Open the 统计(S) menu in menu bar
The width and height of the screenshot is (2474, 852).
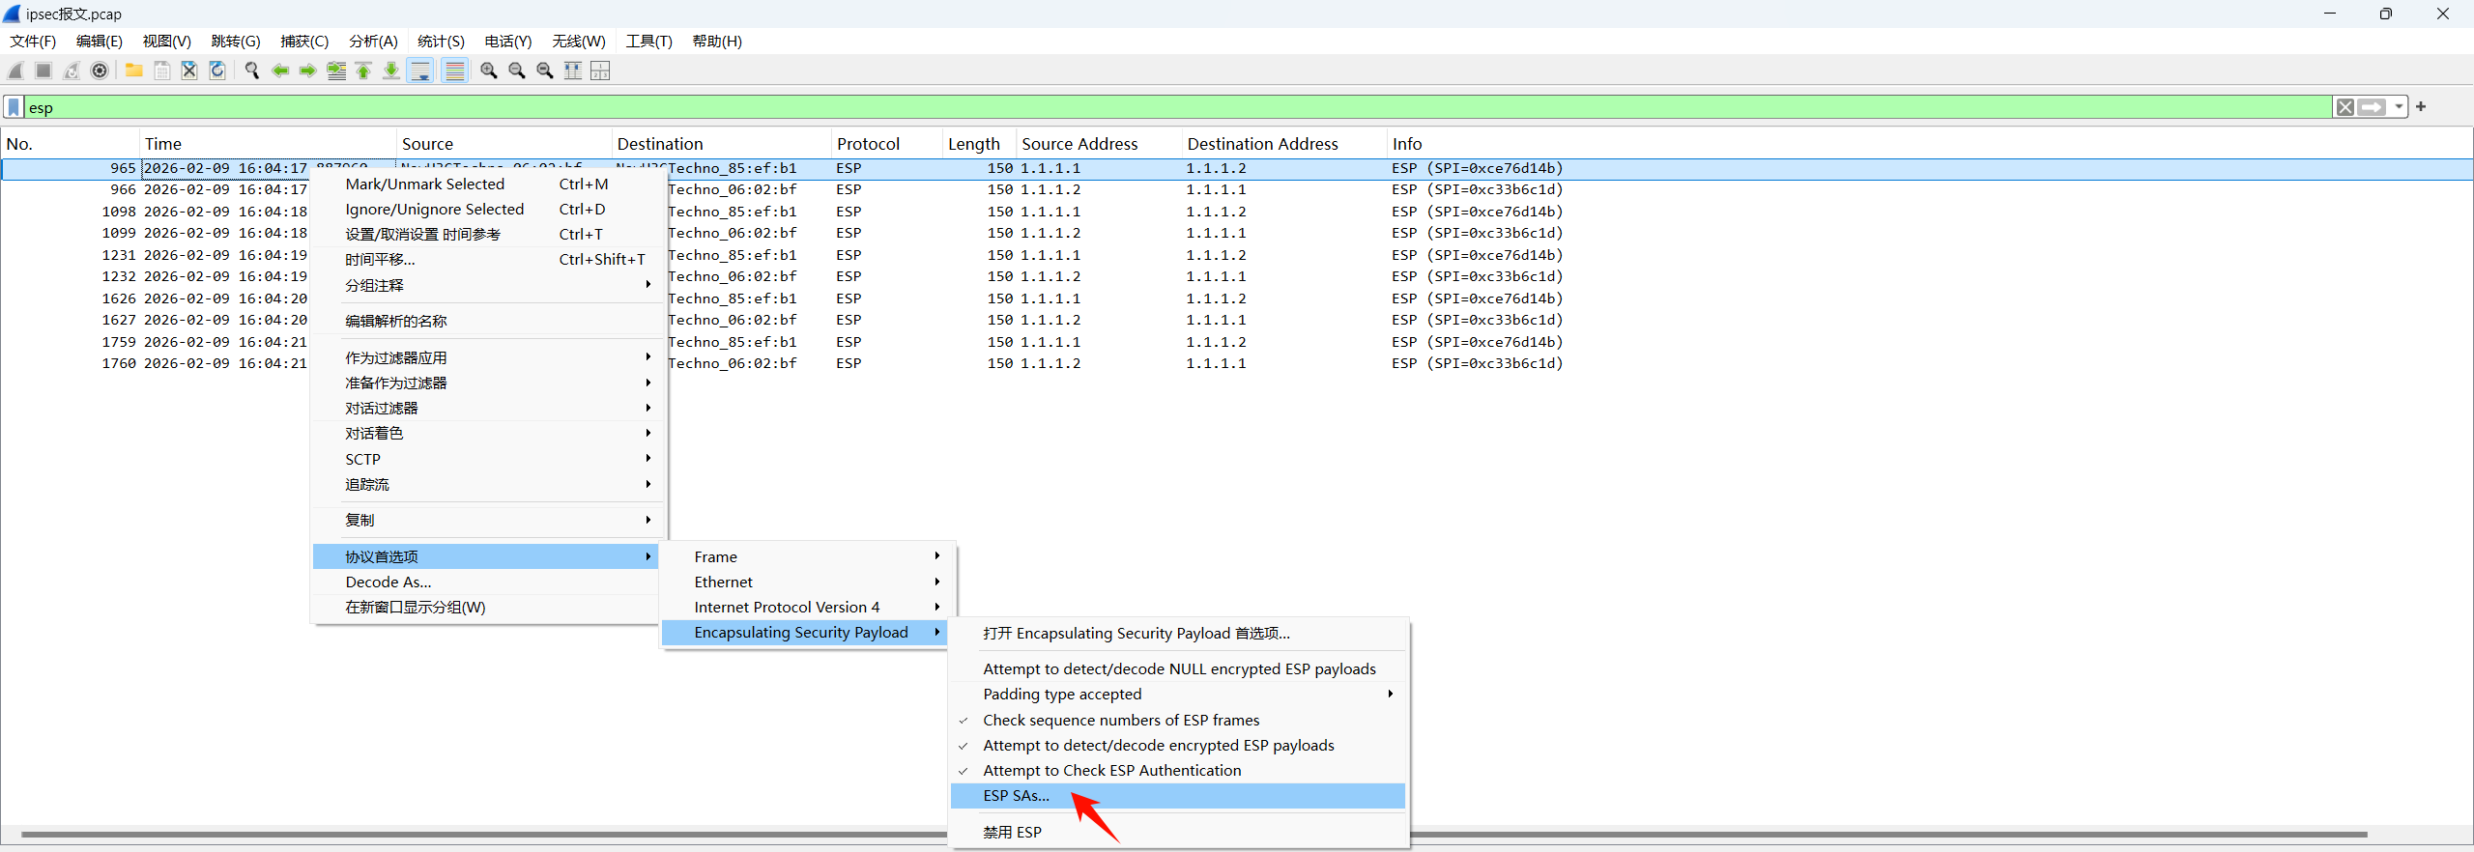click(441, 42)
